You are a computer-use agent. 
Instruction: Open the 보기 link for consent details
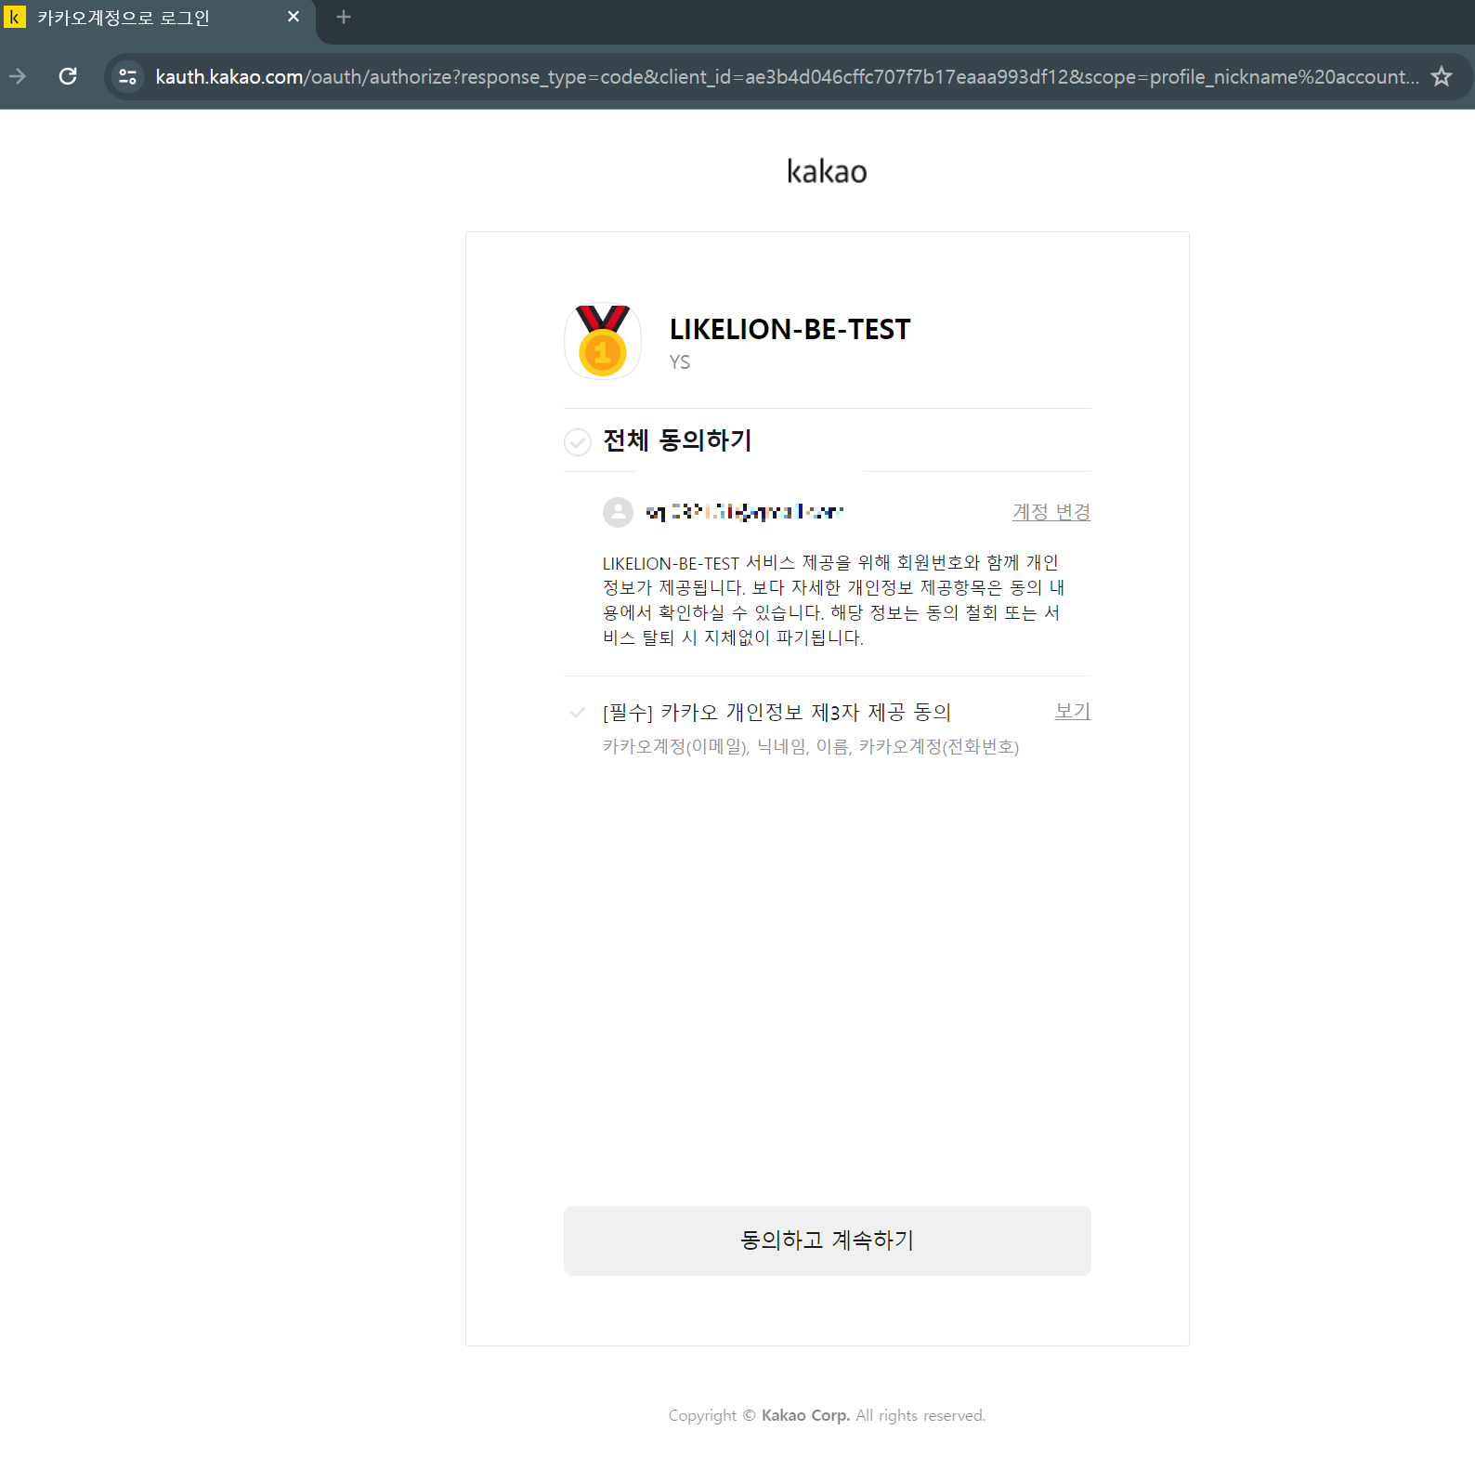[x=1073, y=712]
